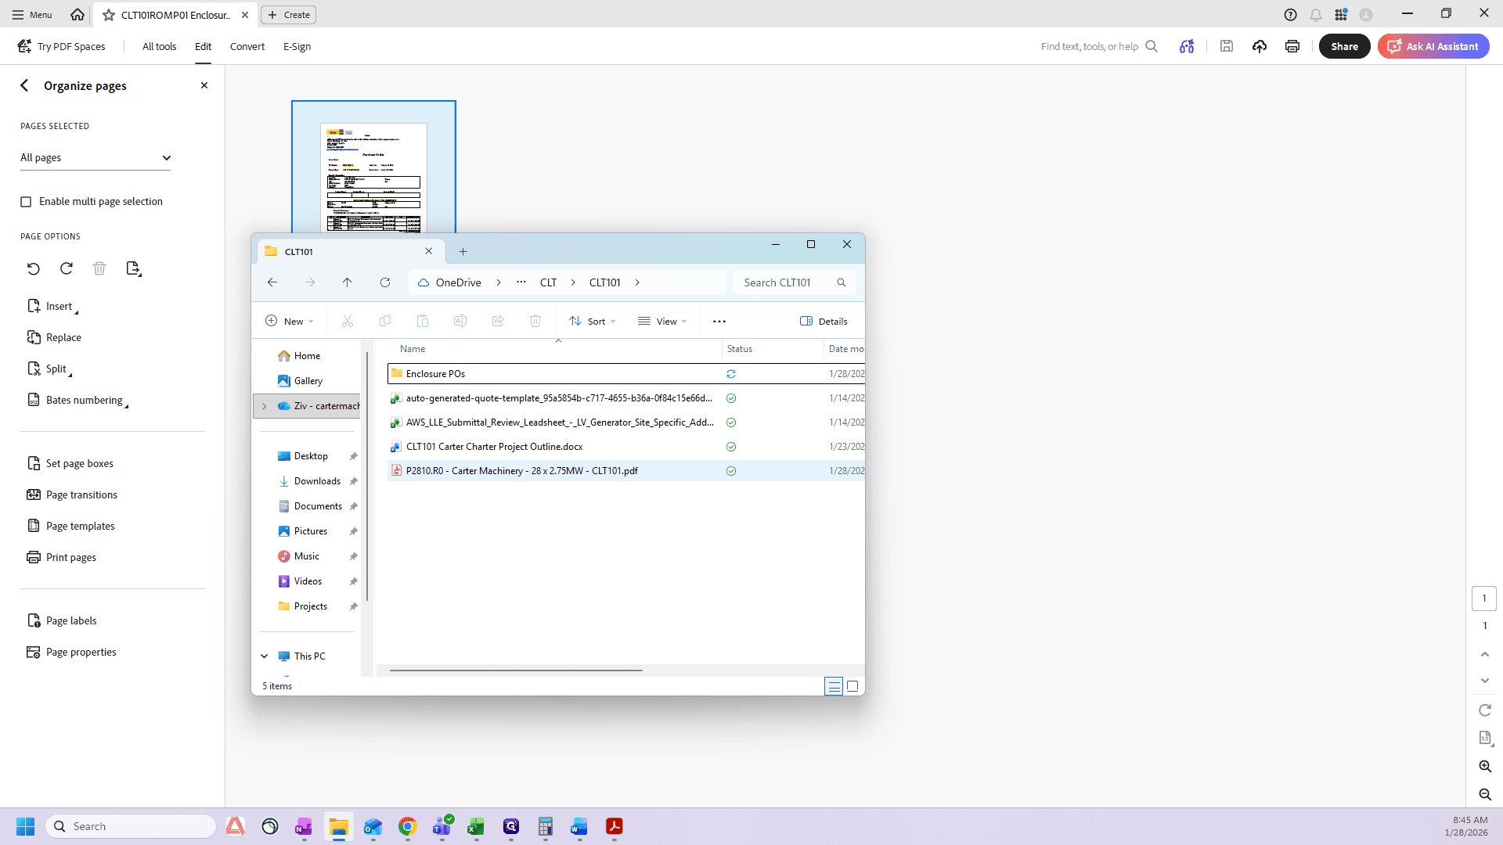Image resolution: width=1503 pixels, height=845 pixels.
Task: Select CLT101 Carter Charter Project Outline.docx
Action: (x=626, y=447)
